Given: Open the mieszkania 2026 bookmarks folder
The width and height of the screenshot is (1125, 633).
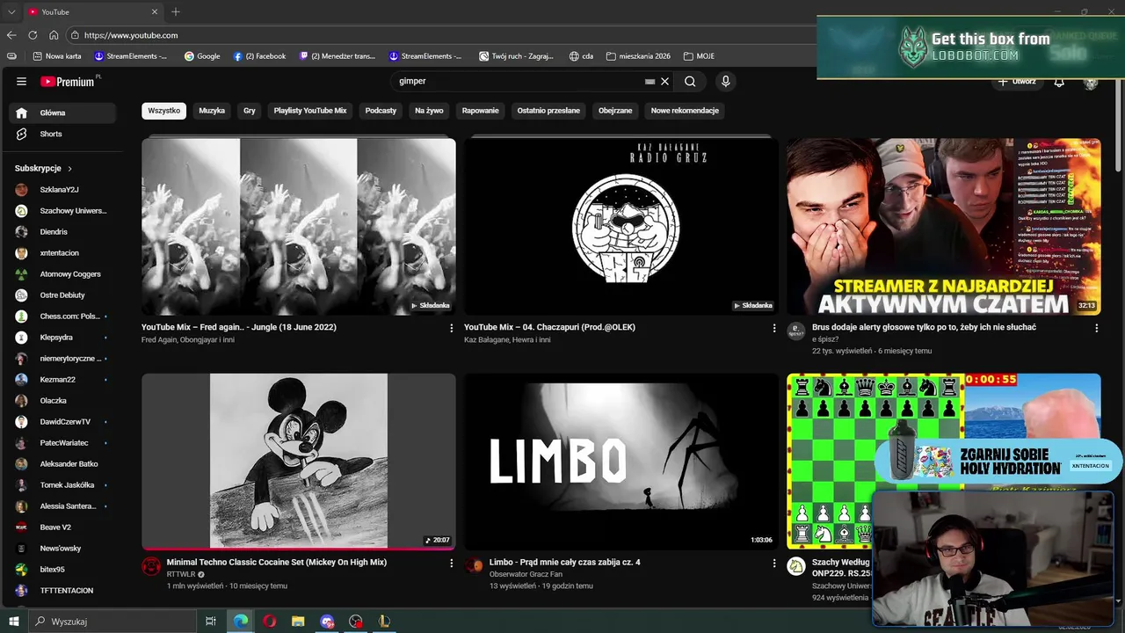Looking at the screenshot, I should (x=638, y=55).
